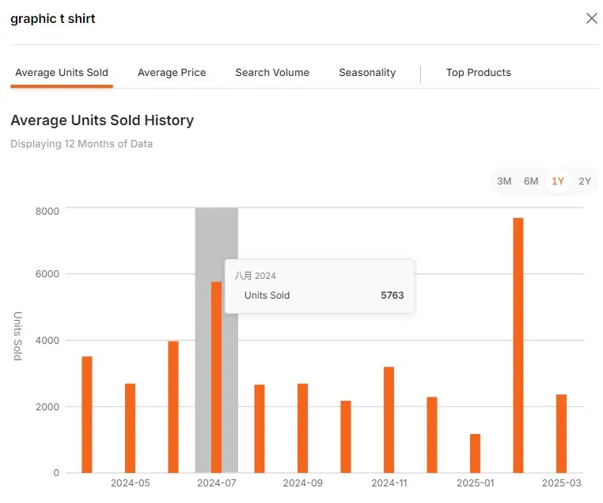This screenshot has width=603, height=503.
Task: Open the Search Volume tab
Action: [x=272, y=72]
